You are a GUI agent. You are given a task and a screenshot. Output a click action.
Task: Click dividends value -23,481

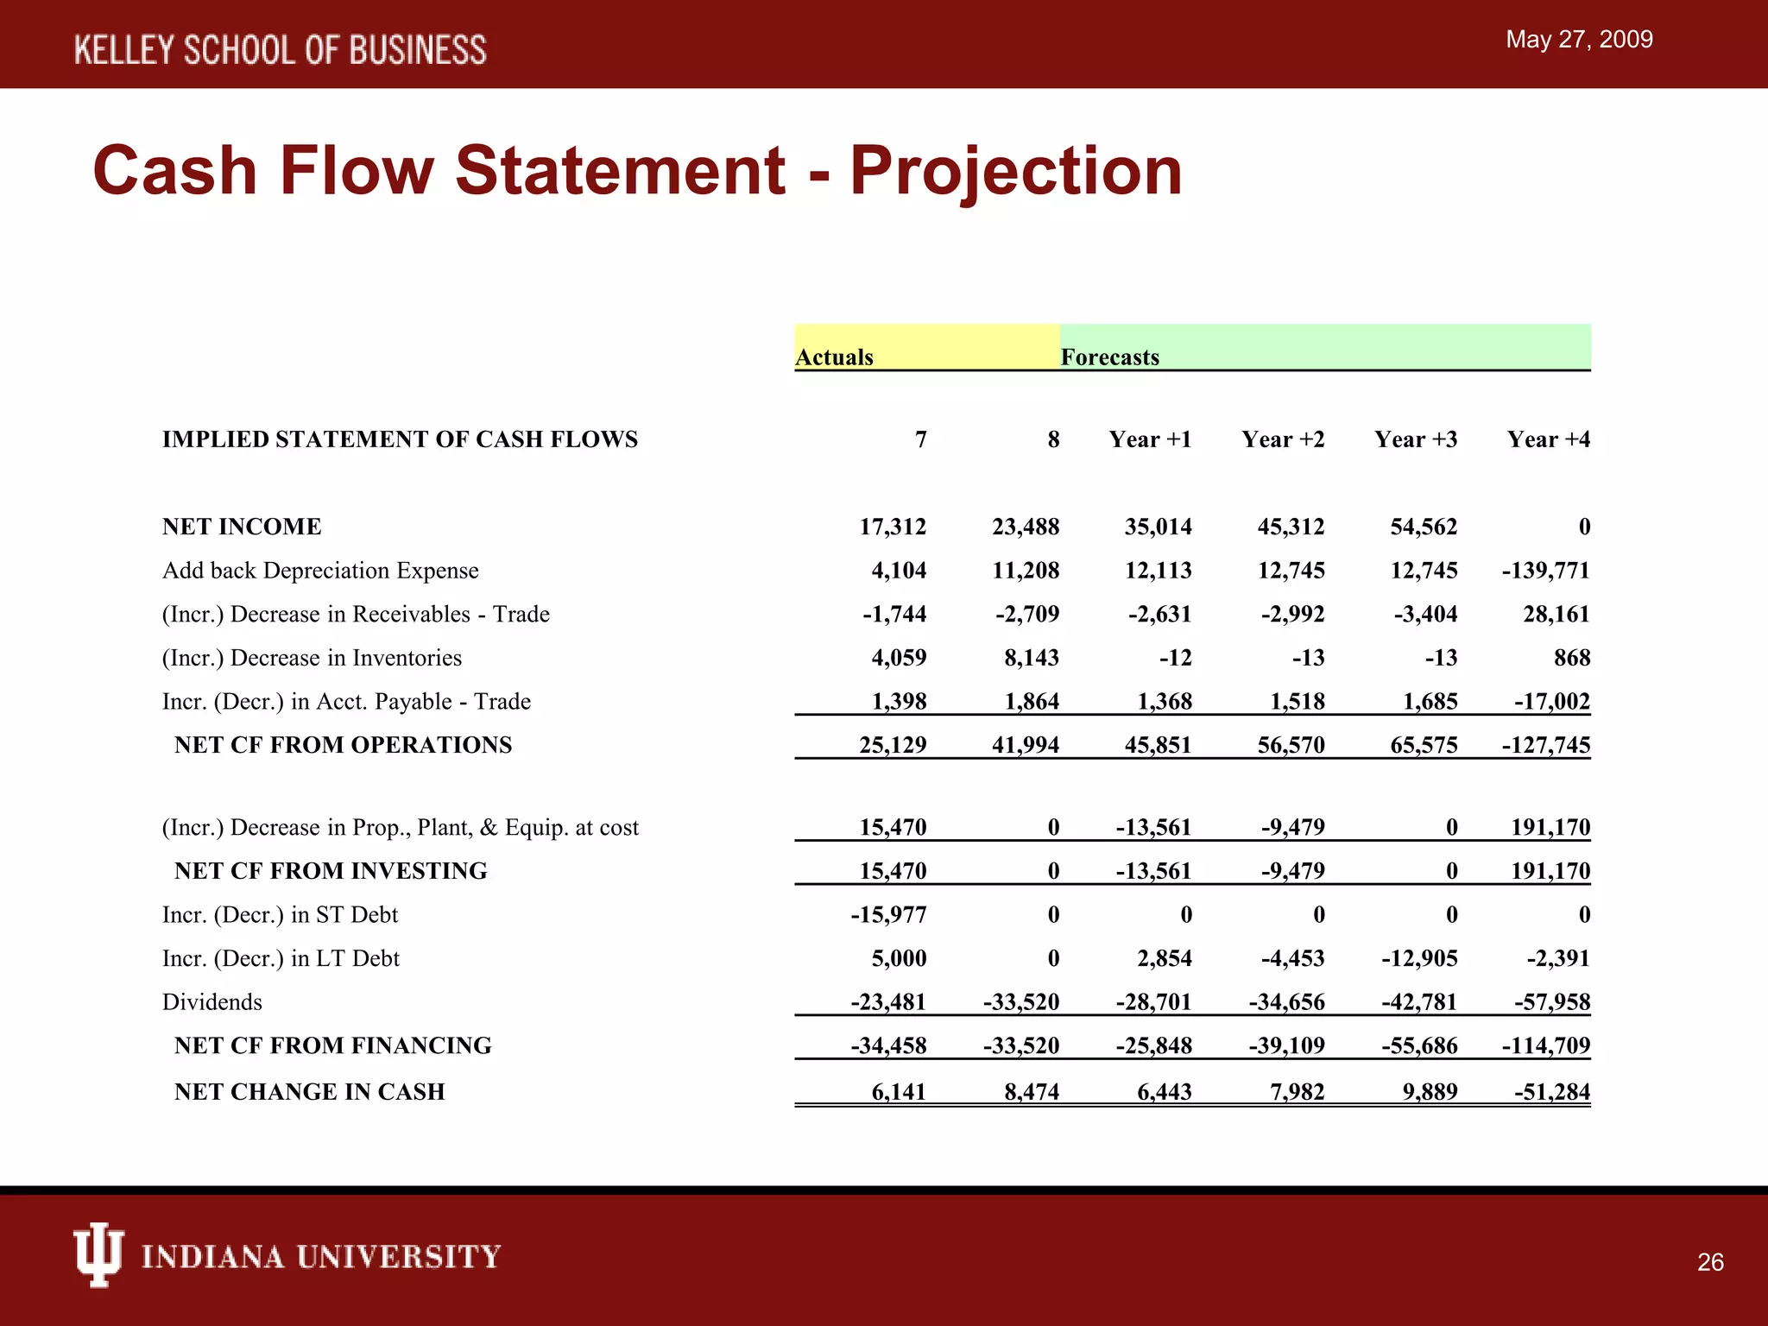click(888, 1002)
